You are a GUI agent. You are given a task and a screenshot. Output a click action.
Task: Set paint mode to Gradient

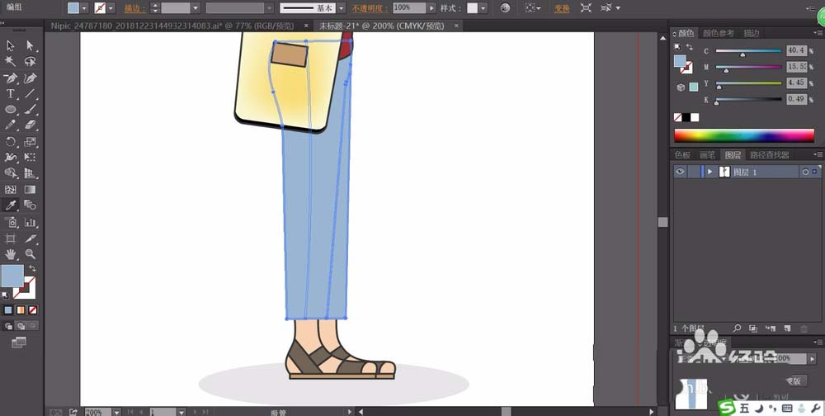(x=21, y=310)
